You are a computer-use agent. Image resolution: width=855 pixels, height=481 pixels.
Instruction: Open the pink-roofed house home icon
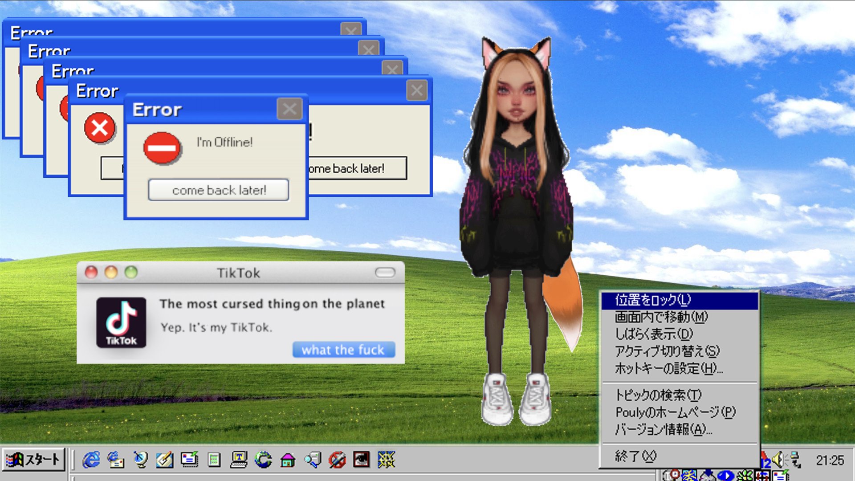tap(288, 459)
